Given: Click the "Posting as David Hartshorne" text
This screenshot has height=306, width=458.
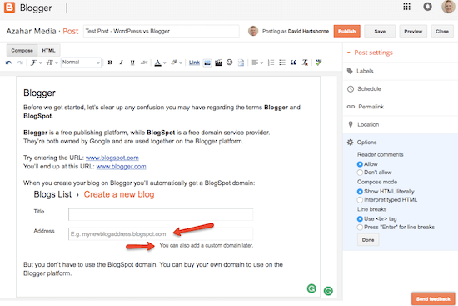Looking at the screenshot, I should pos(296,32).
